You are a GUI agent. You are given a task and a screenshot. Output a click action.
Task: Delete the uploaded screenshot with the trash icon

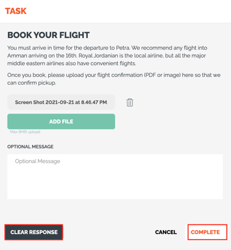(x=130, y=103)
